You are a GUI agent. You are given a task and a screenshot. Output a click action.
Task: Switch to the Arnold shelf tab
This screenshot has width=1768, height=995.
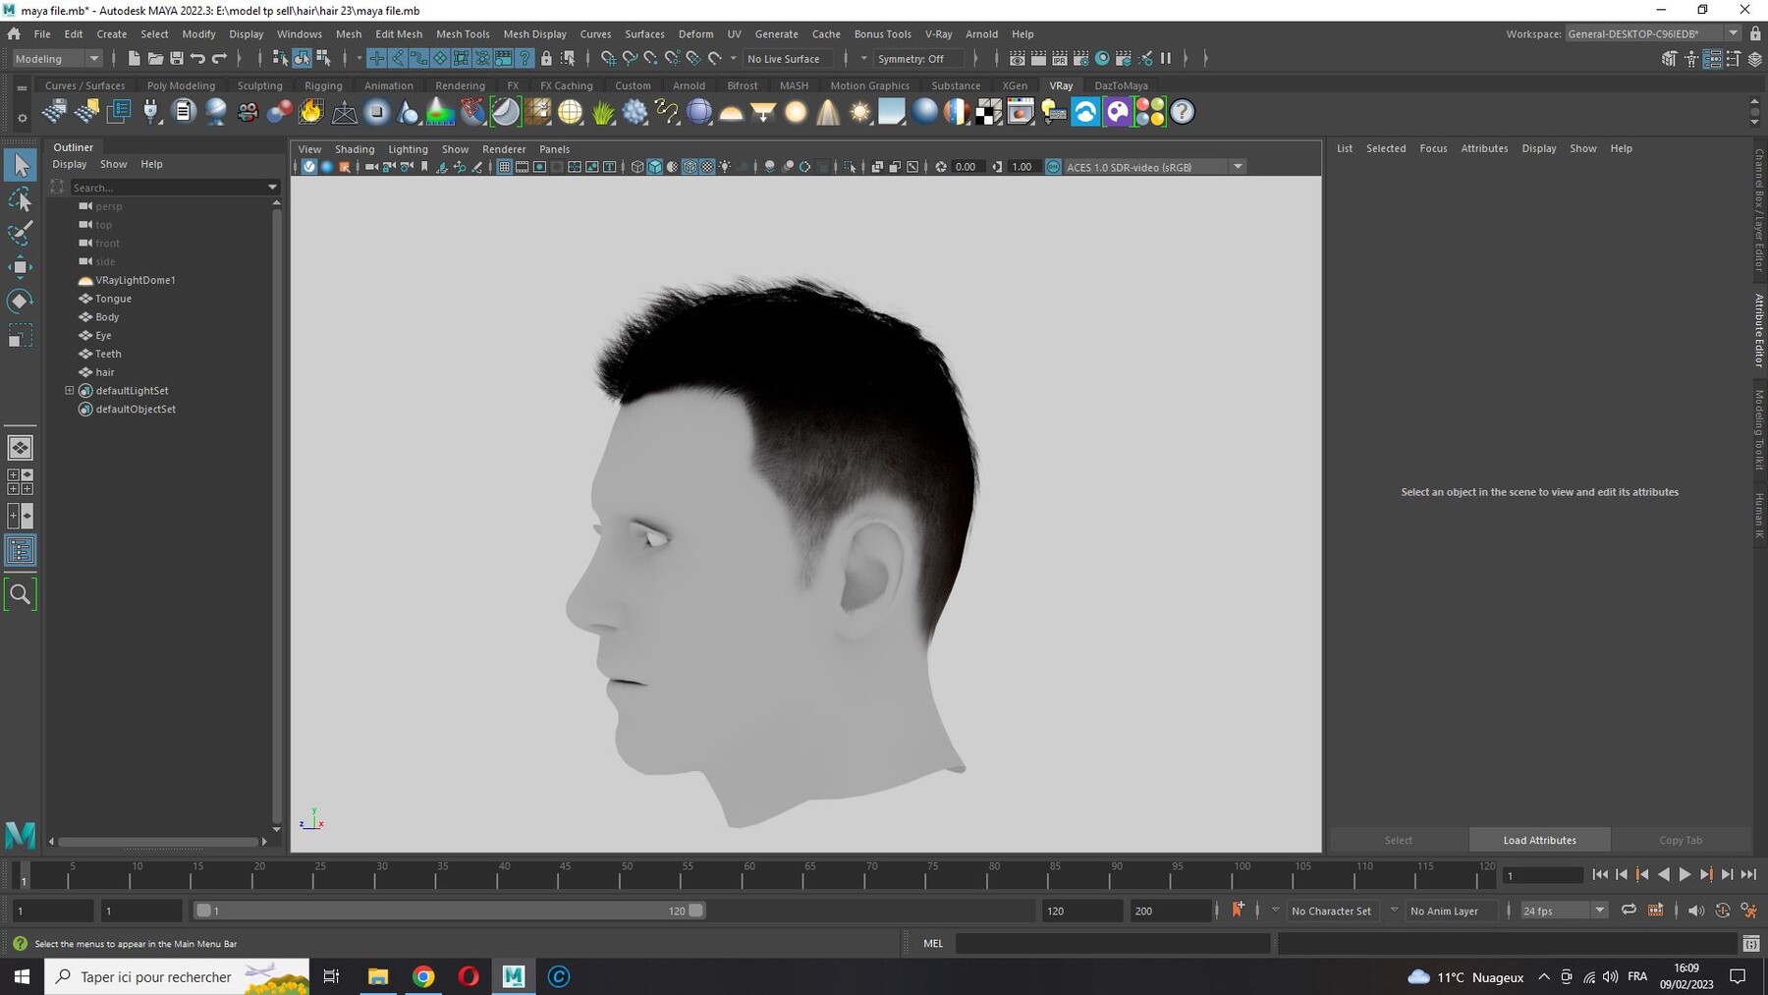(689, 85)
